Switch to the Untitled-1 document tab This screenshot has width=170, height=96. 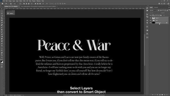pos(11,6)
